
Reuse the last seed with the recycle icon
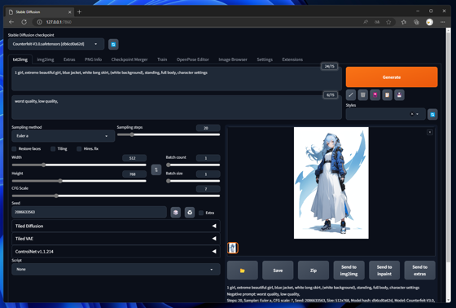point(190,213)
